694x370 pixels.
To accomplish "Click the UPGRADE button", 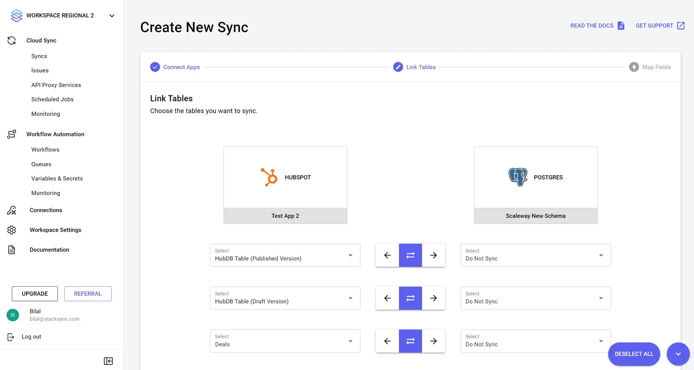I will tap(35, 294).
